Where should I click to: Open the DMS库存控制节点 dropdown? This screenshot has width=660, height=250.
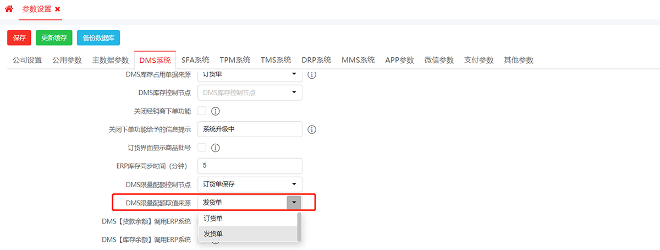[250, 93]
